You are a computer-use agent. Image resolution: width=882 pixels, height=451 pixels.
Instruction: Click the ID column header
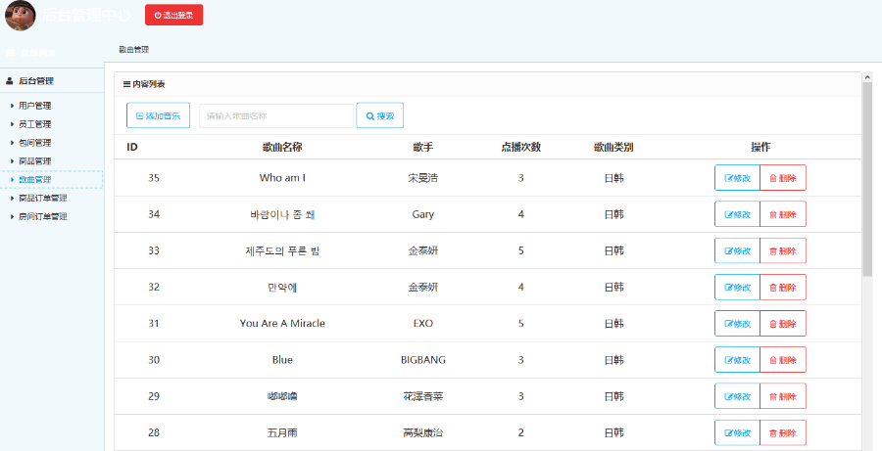point(132,147)
